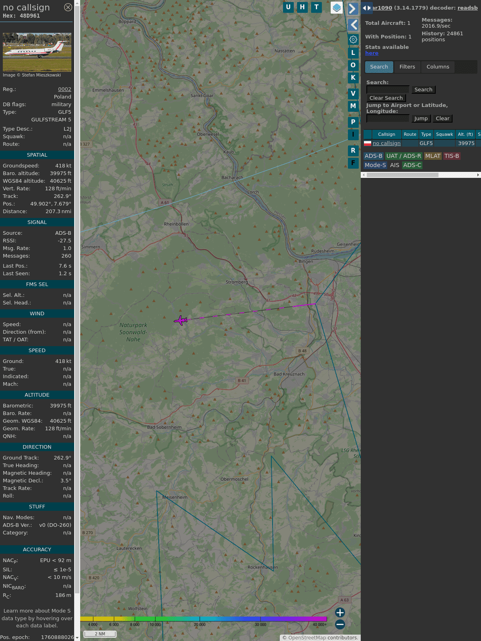Sort table by Squawk column

(445, 135)
